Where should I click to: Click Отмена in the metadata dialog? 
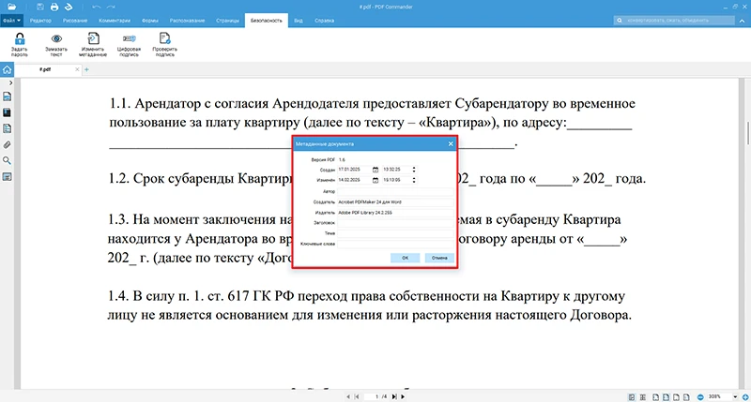coord(439,258)
